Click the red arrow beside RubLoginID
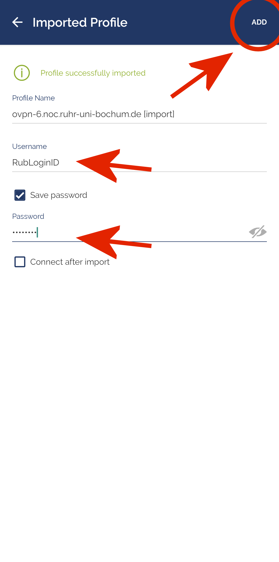The width and height of the screenshot is (279, 562). coord(114,166)
